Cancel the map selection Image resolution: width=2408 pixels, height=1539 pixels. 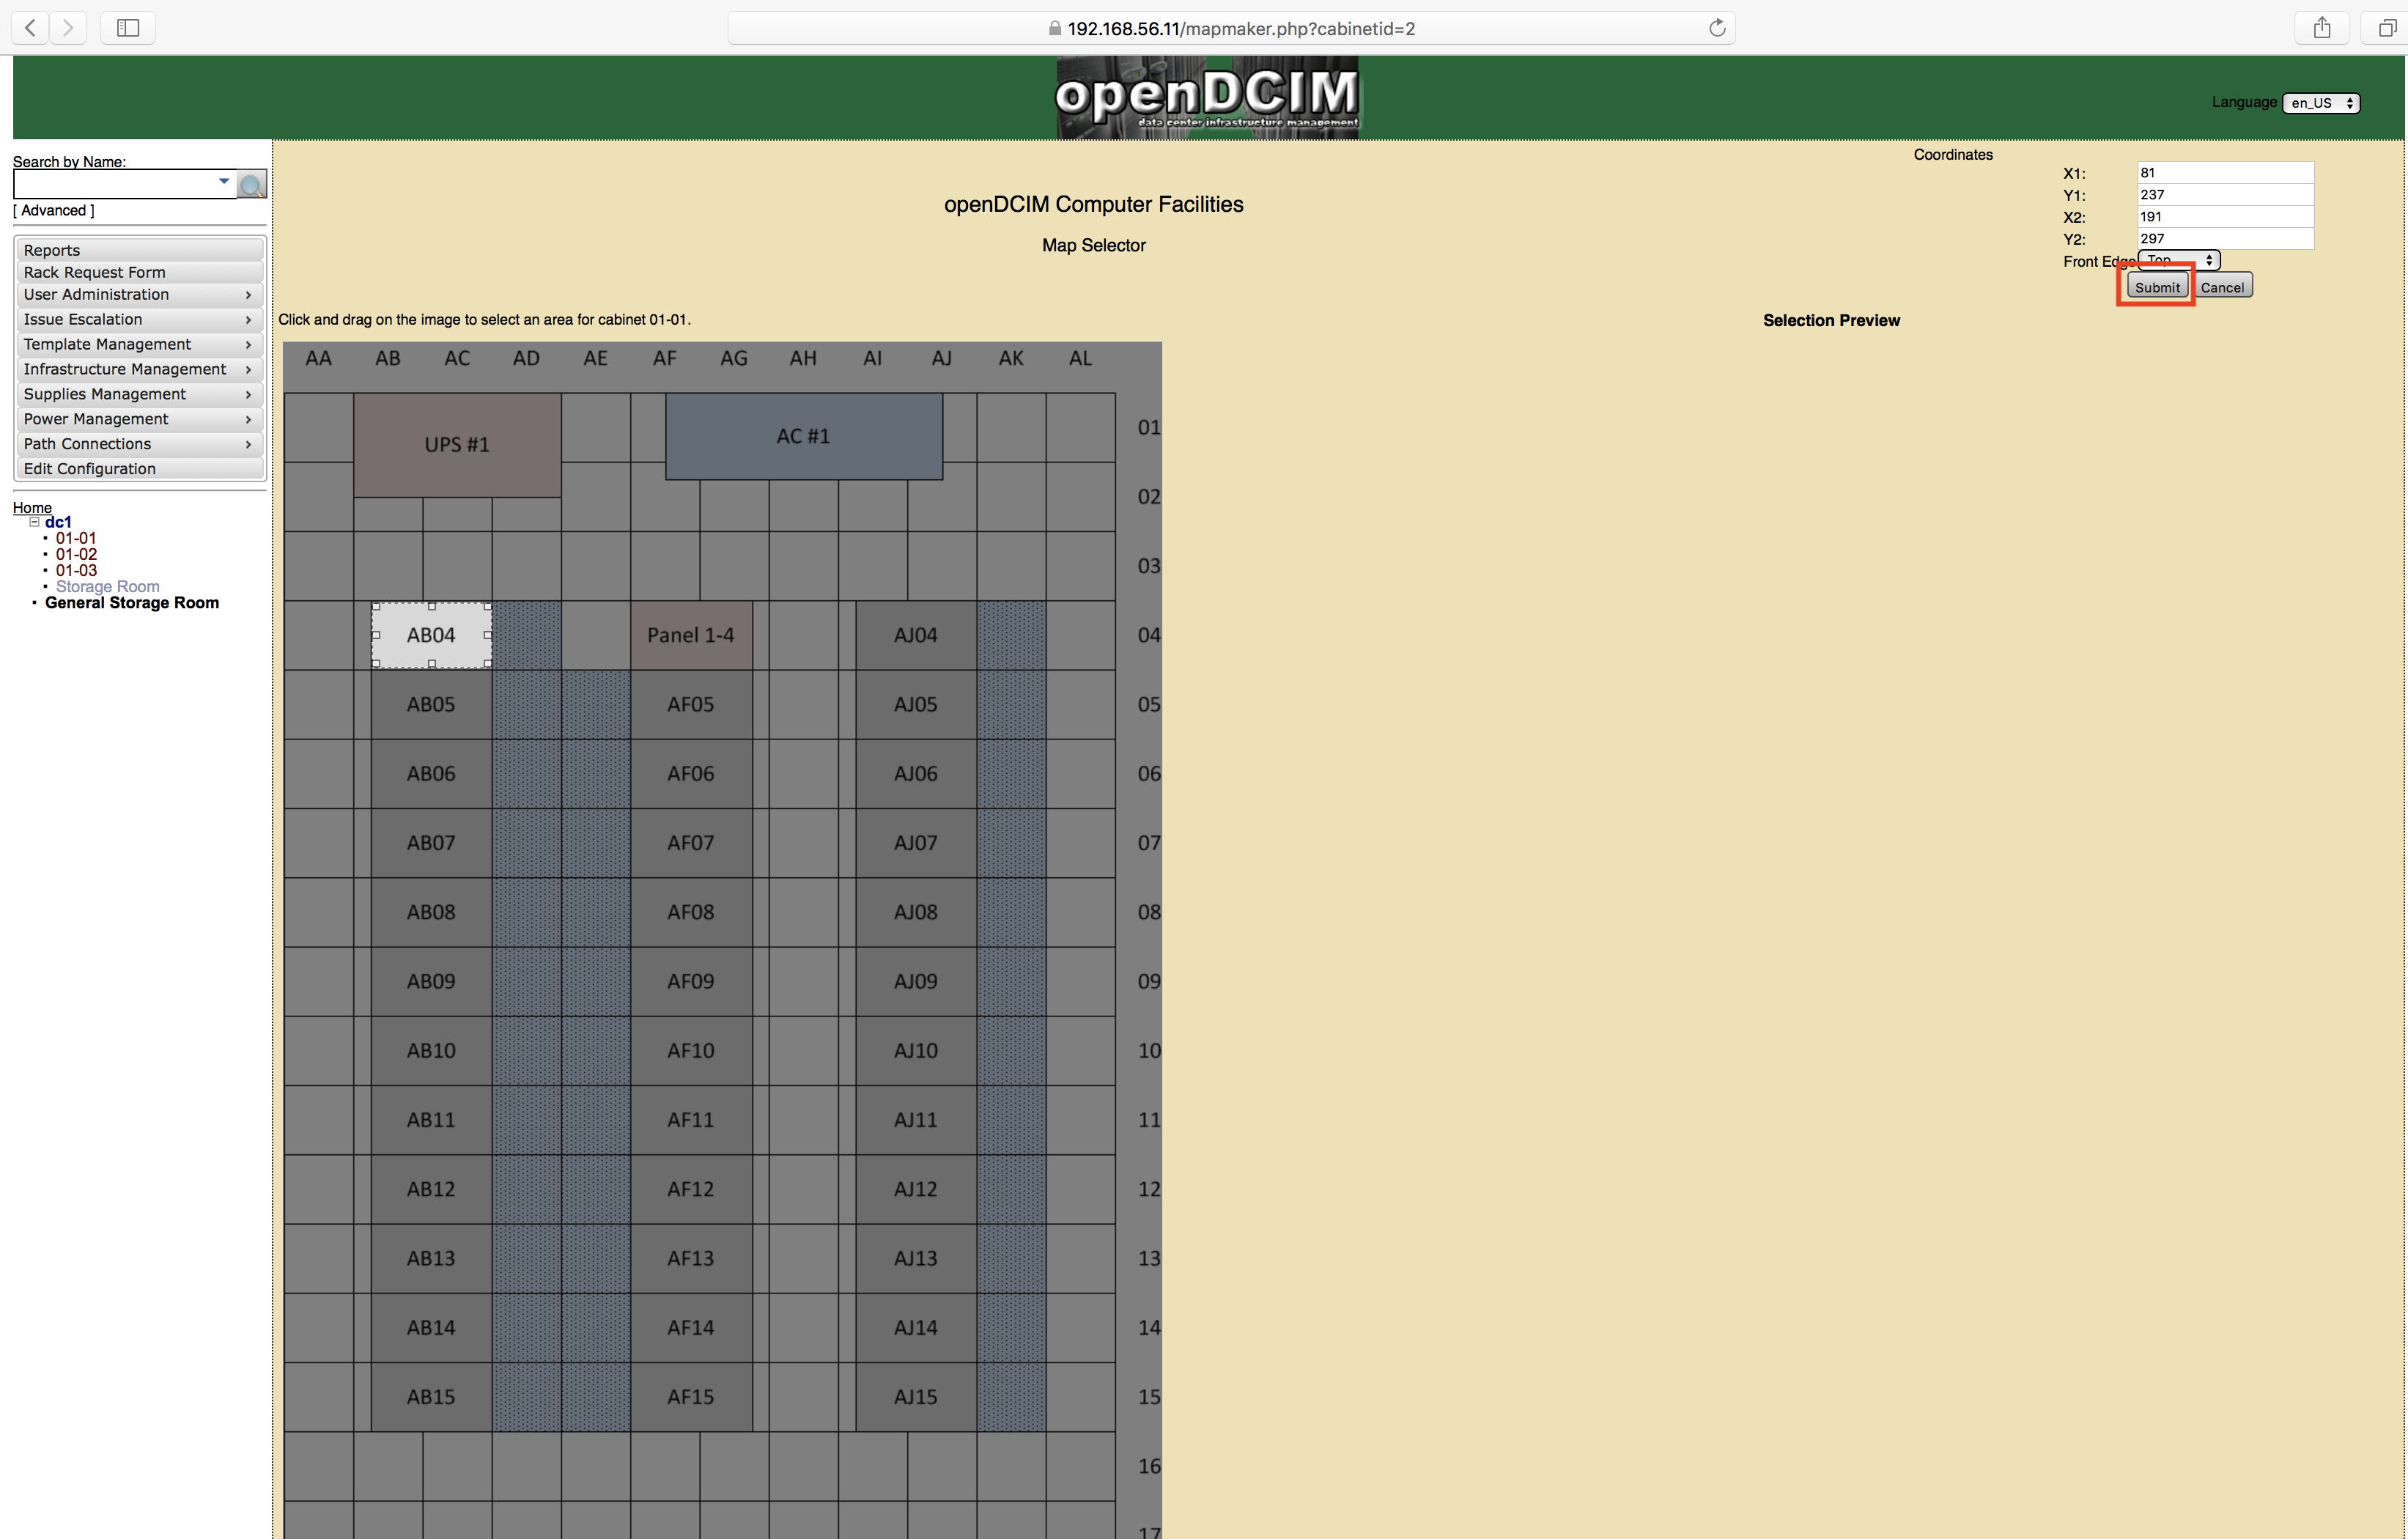point(2222,287)
